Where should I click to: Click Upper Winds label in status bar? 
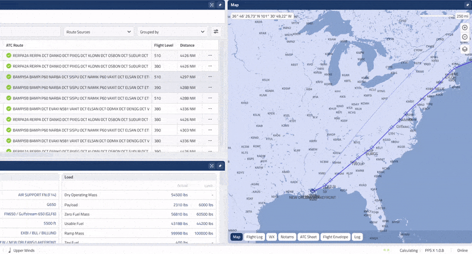pos(24,250)
